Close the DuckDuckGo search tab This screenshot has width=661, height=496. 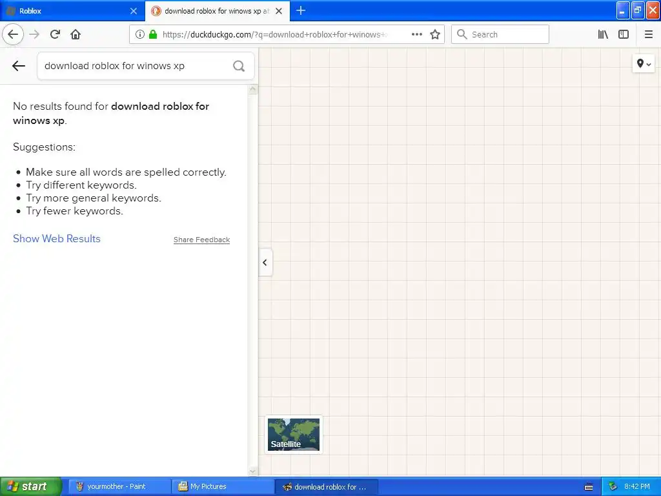pos(279,11)
